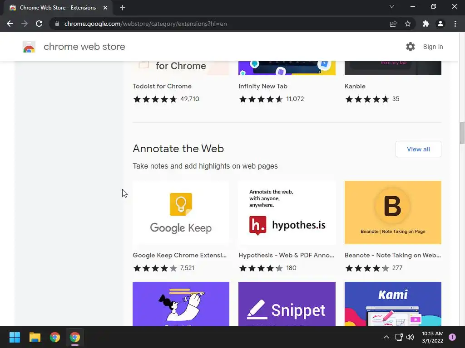Image resolution: width=465 pixels, height=348 pixels.
Task: Open the Windows Start menu
Action: 15,337
